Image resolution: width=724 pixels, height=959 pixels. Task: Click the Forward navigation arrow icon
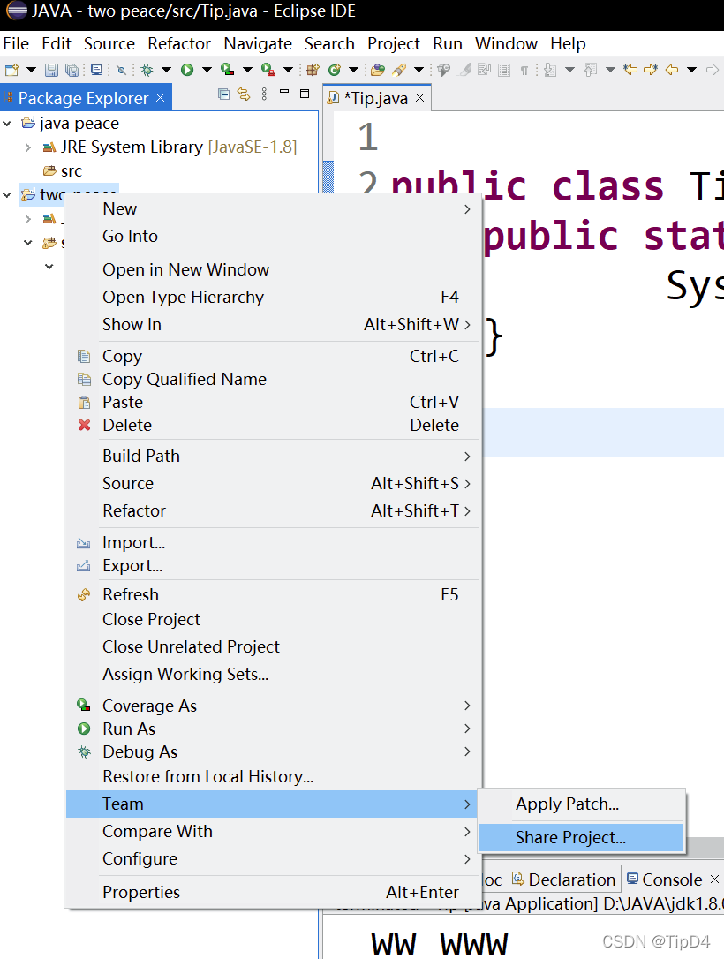713,70
